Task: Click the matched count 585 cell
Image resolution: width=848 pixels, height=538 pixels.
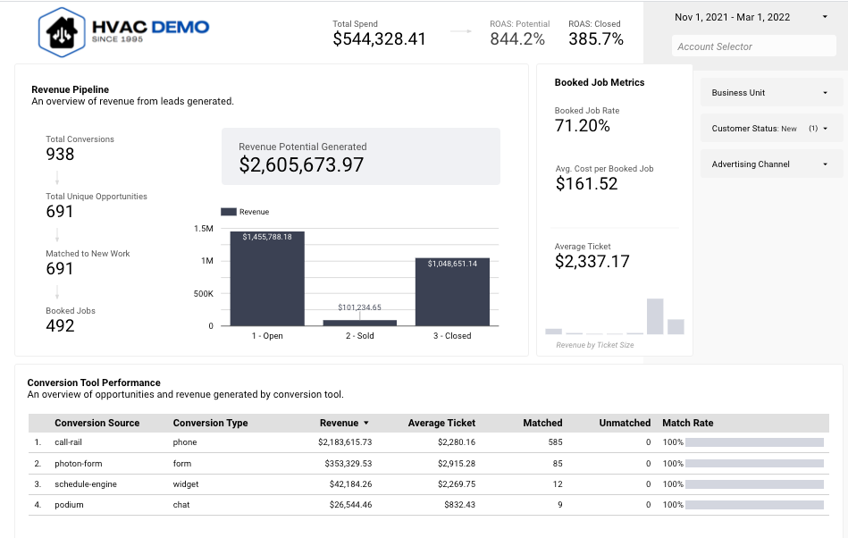Action: tap(556, 442)
